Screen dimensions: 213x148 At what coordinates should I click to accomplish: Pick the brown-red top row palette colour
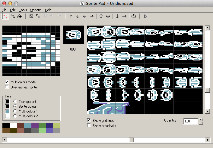21,126
